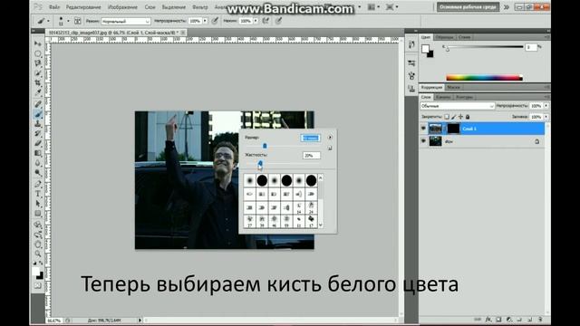Click the brush size slider handle
Screen dimensions: 580x326
pyautogui.click(x=265, y=146)
